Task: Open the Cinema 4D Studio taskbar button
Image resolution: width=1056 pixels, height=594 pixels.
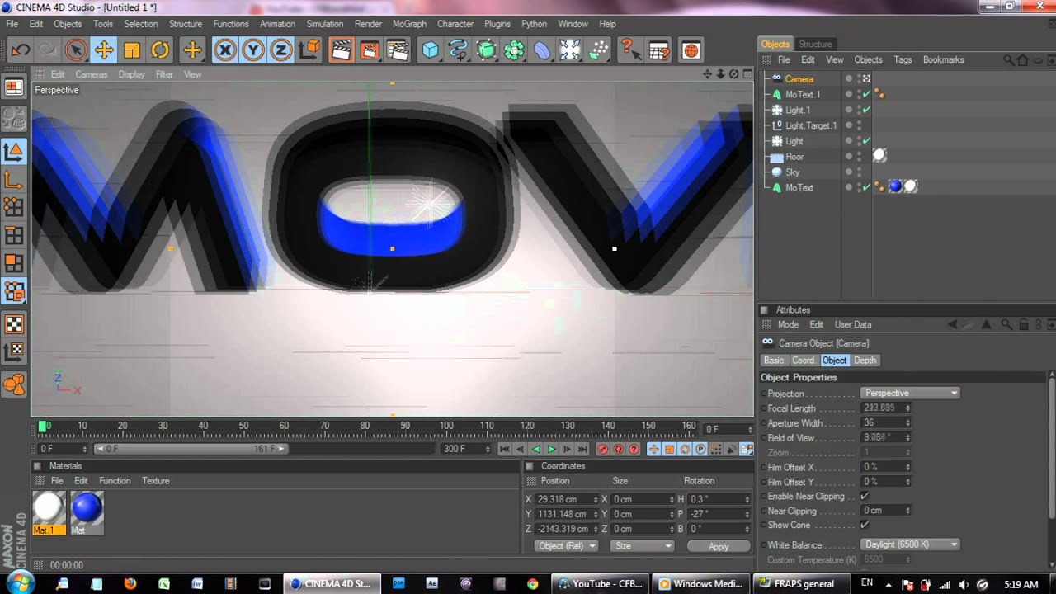Action: coord(332,584)
